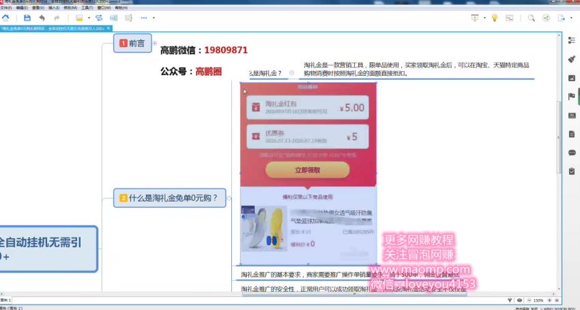Open the Image clip-art panel in sidebar
Screen dimensions: 580x310
[x=572, y=78]
